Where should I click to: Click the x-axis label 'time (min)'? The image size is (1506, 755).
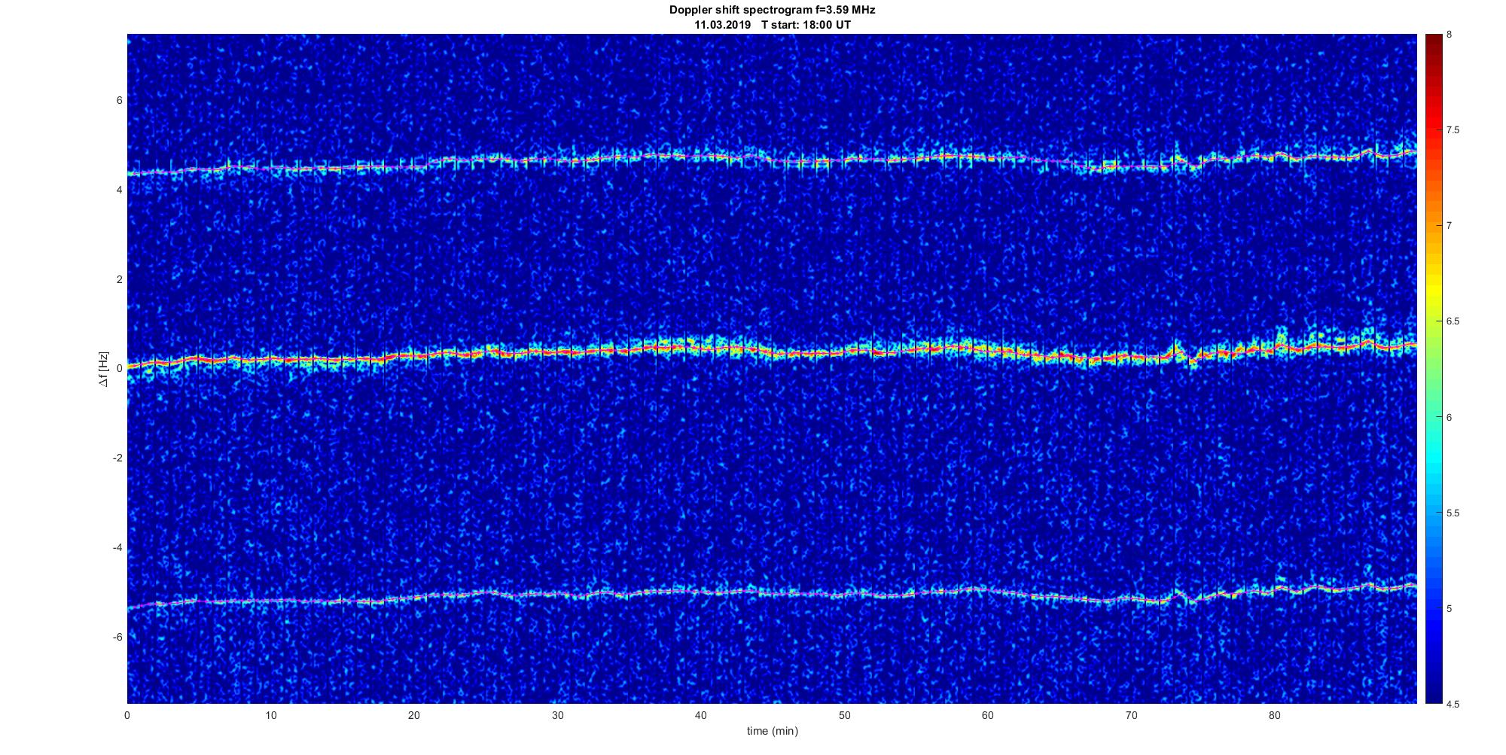coord(772,731)
